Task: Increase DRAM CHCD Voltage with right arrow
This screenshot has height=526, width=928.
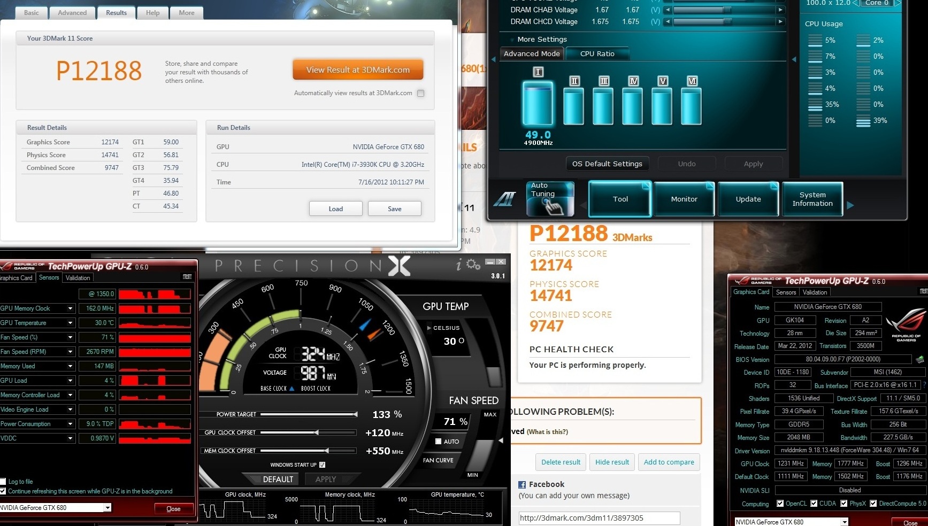Action: tap(780, 21)
